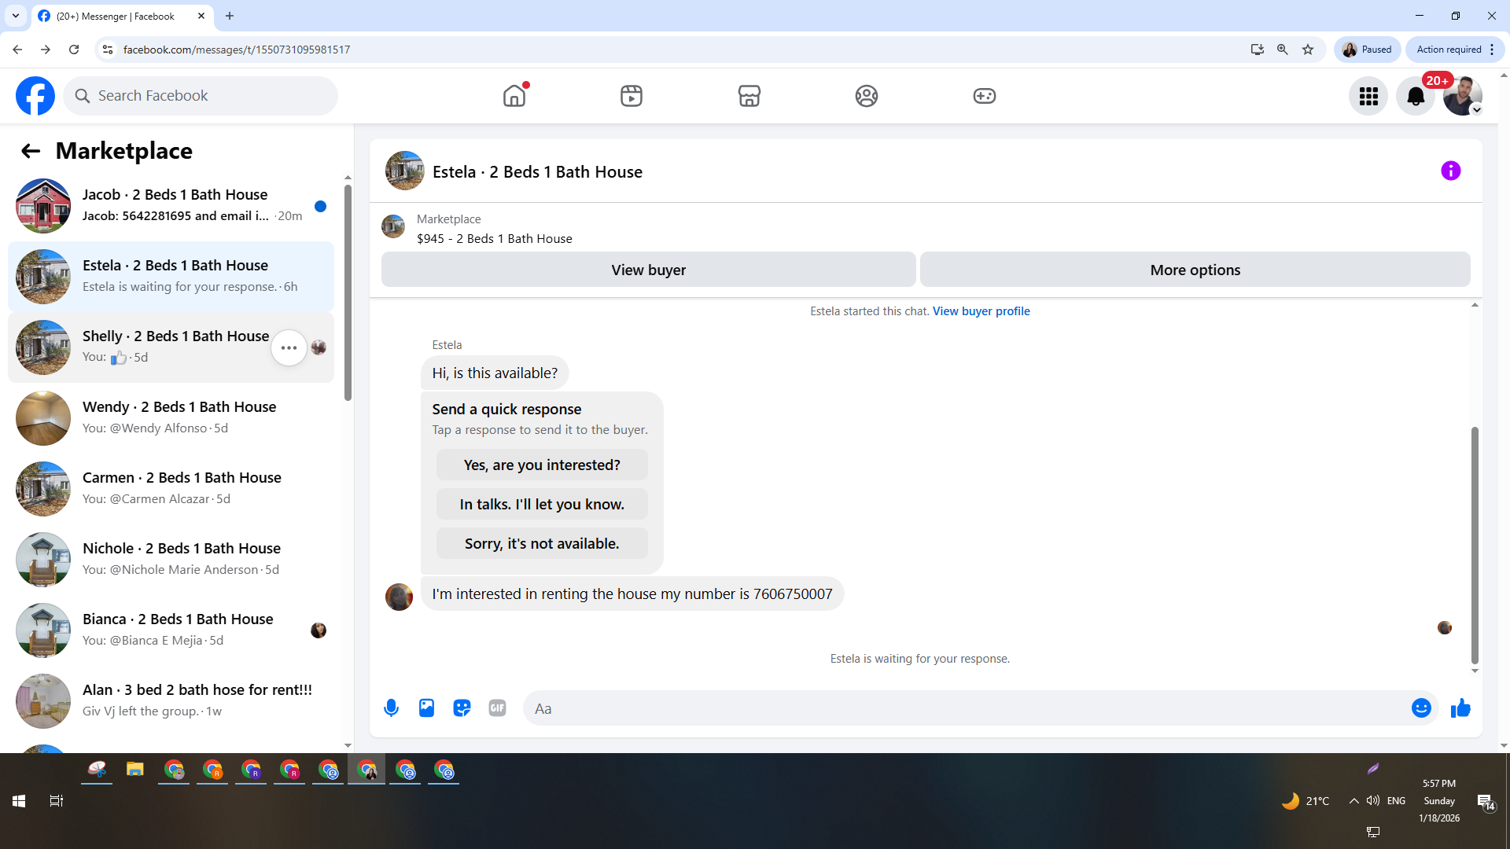The height and width of the screenshot is (849, 1510).
Task: Switch to Facebook Video tab
Action: point(631,96)
